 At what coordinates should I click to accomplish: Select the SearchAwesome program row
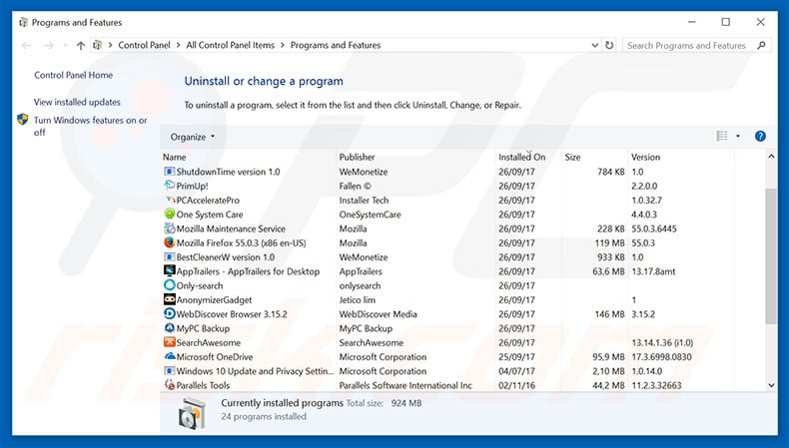pos(447,342)
